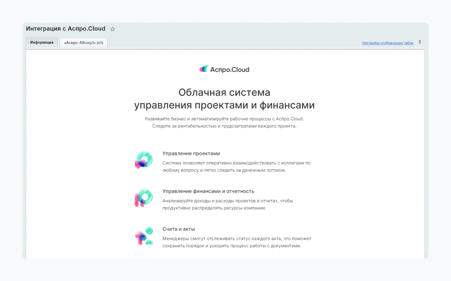Toggle the favorite star beside the page title
451x281 pixels.
112,28
